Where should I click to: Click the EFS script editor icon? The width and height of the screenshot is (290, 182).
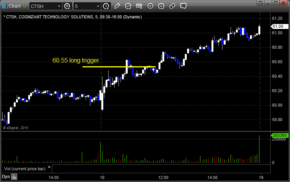coord(139,6)
